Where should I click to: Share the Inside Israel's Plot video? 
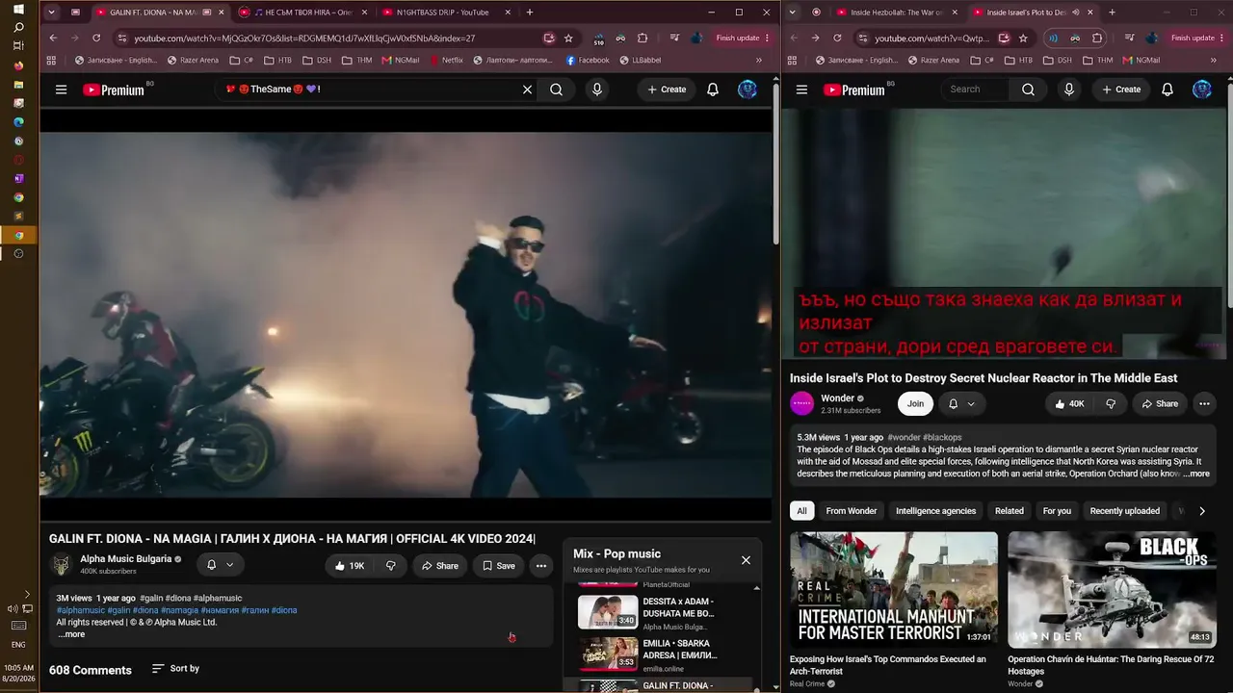(1160, 404)
